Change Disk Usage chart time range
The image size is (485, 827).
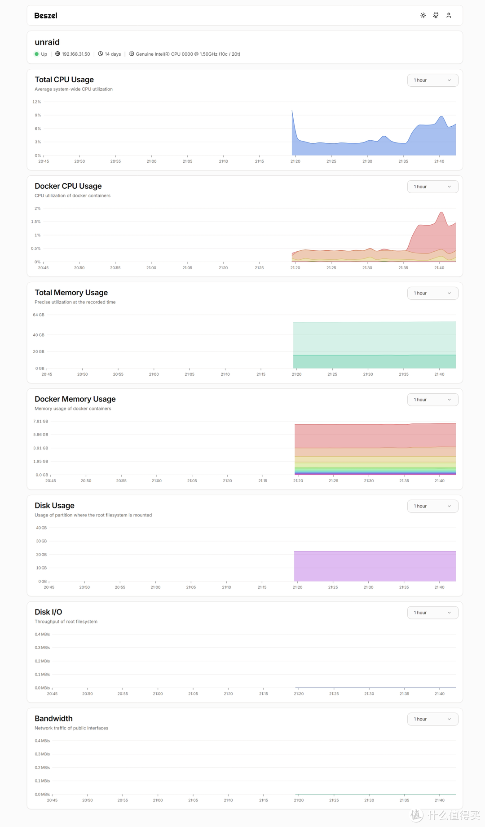point(432,506)
